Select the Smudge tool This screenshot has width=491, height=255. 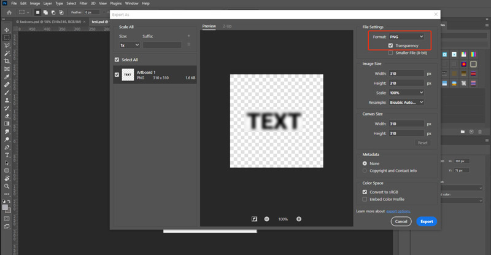coord(7,131)
